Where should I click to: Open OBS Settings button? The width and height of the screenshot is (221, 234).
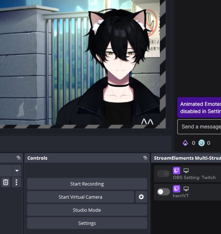87,223
